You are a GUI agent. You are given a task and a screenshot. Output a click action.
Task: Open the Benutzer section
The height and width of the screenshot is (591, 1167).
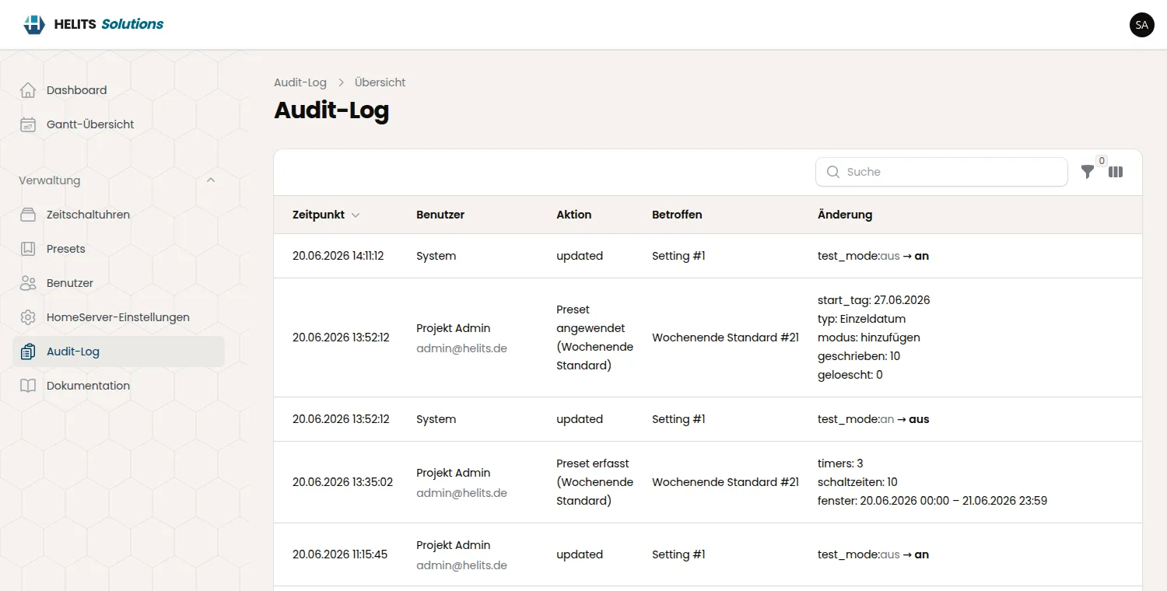coord(119,283)
